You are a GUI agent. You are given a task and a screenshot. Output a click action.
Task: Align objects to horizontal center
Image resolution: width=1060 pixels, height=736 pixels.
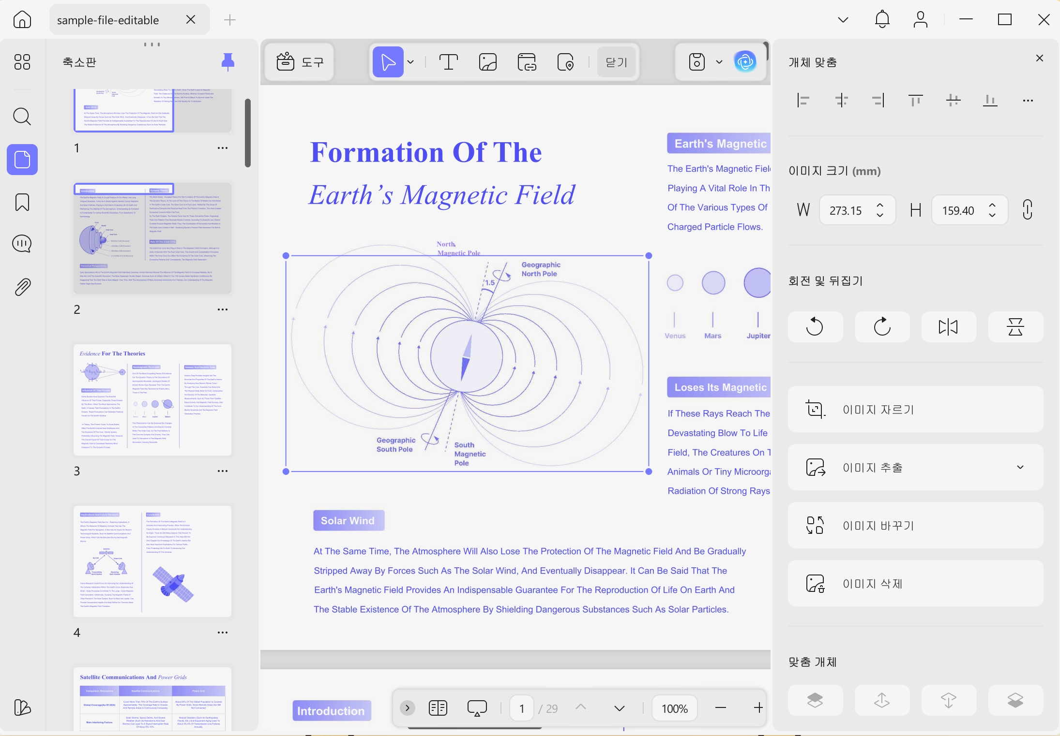click(842, 101)
